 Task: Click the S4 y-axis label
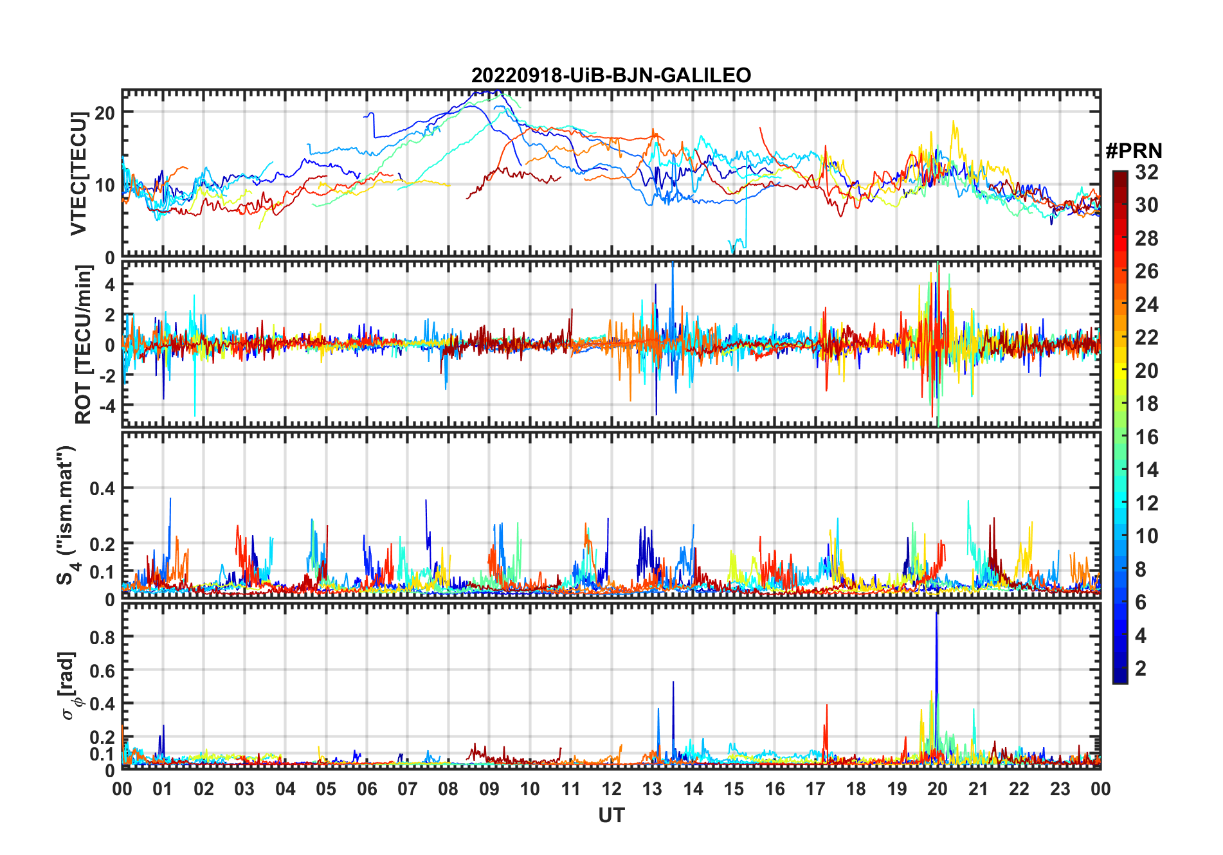[67, 516]
